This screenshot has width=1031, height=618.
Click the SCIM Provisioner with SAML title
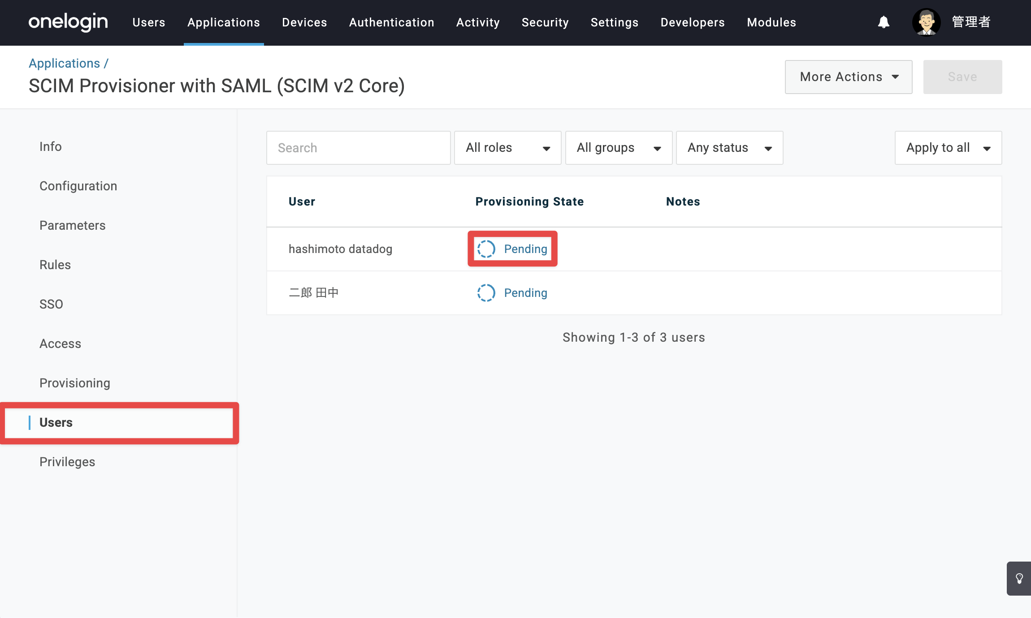pos(217,86)
